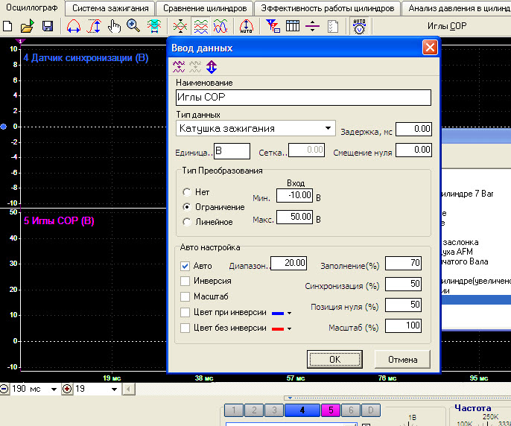Viewport: 511px width, 426px height.
Task: Click the table grid icon
Action: coord(293,26)
